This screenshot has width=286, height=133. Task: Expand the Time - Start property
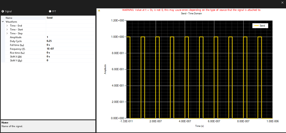tap(7, 30)
